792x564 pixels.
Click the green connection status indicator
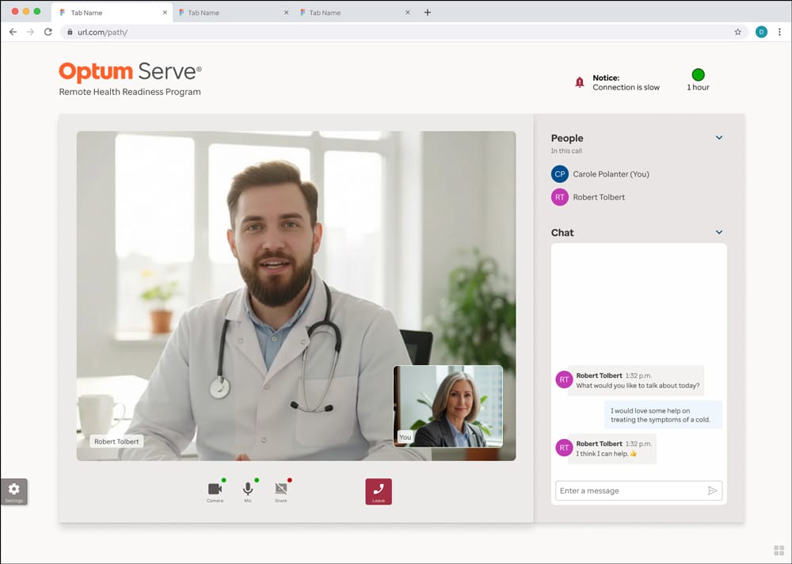698,75
